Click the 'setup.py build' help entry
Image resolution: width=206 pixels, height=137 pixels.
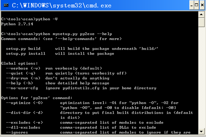23,49
